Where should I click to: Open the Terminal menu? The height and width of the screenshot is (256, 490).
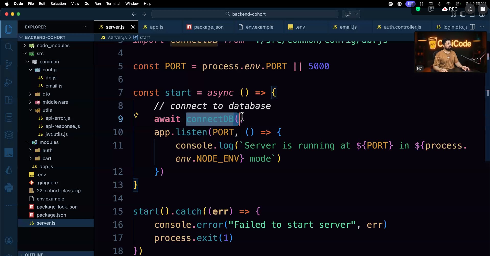click(x=113, y=4)
